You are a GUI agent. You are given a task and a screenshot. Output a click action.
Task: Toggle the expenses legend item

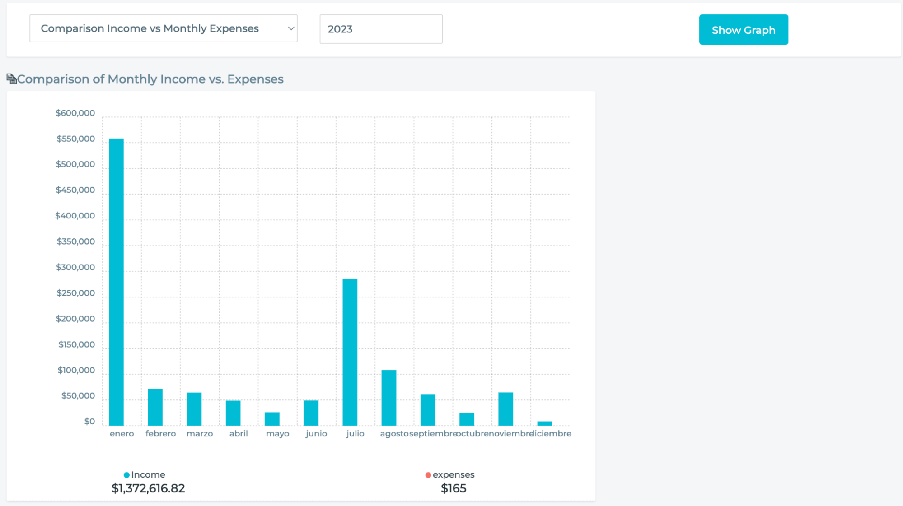click(x=450, y=474)
